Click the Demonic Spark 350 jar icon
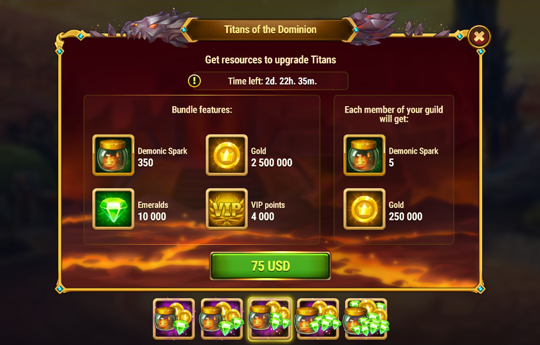This screenshot has width=540, height=345. pyautogui.click(x=113, y=155)
